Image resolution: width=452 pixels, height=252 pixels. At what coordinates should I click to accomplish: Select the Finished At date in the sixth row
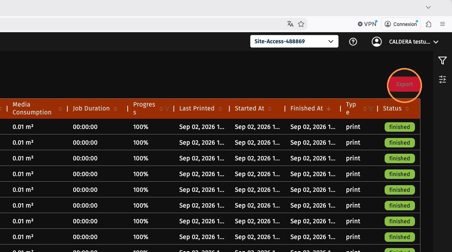[x=313, y=206]
